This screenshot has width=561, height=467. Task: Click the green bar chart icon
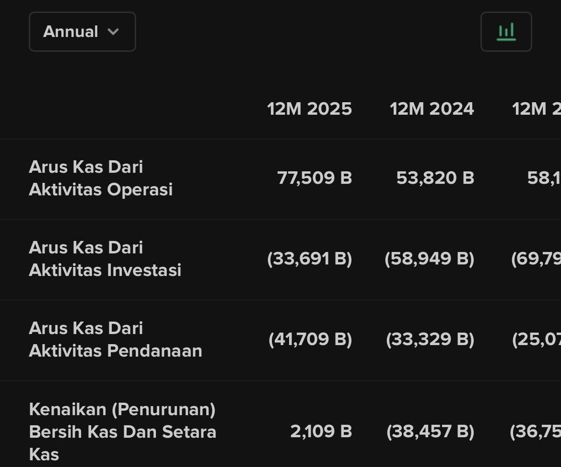tap(506, 32)
